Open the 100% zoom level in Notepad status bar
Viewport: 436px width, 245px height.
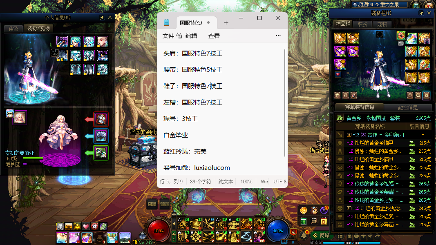pyautogui.click(x=246, y=181)
